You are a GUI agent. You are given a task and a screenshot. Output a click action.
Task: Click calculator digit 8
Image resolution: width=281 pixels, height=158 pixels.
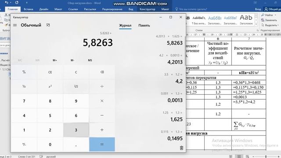pyautogui.click(x=50, y=101)
